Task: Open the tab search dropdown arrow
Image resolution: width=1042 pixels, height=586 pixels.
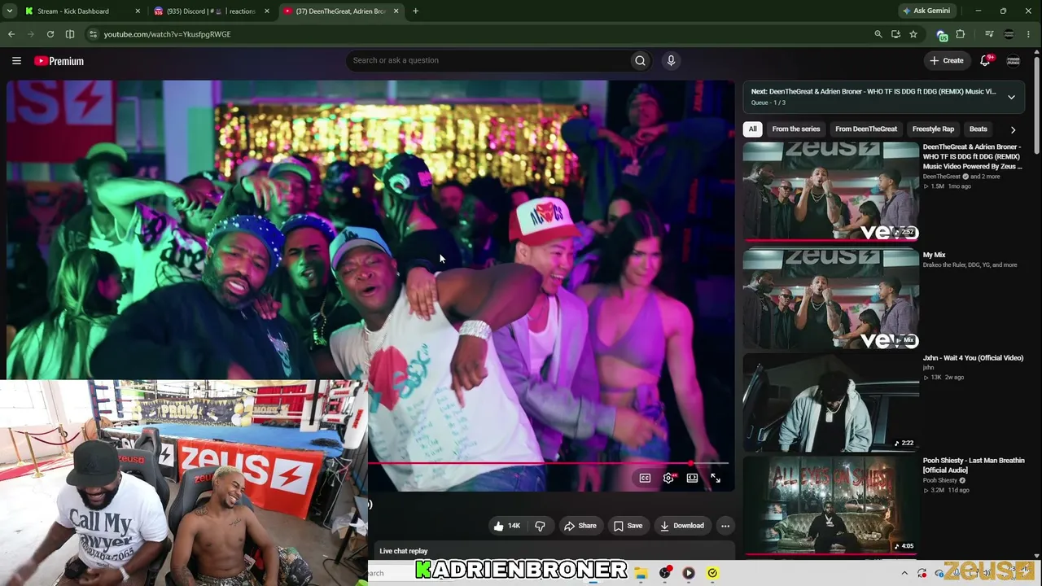Action: click(x=10, y=11)
